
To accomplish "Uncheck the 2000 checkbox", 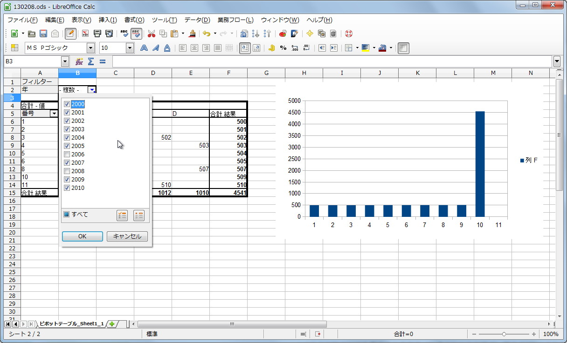I will [67, 104].
